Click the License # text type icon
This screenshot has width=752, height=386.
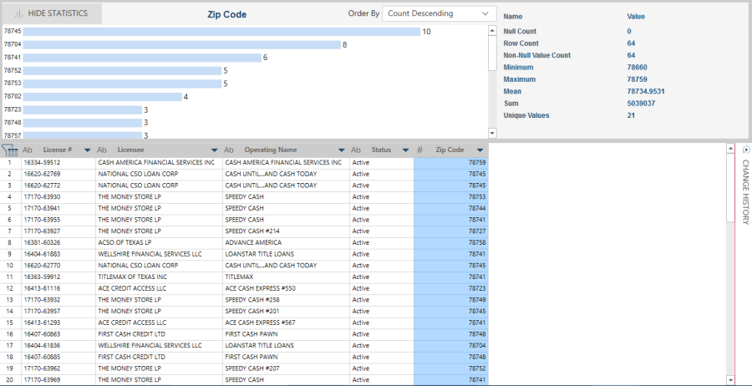(28, 150)
